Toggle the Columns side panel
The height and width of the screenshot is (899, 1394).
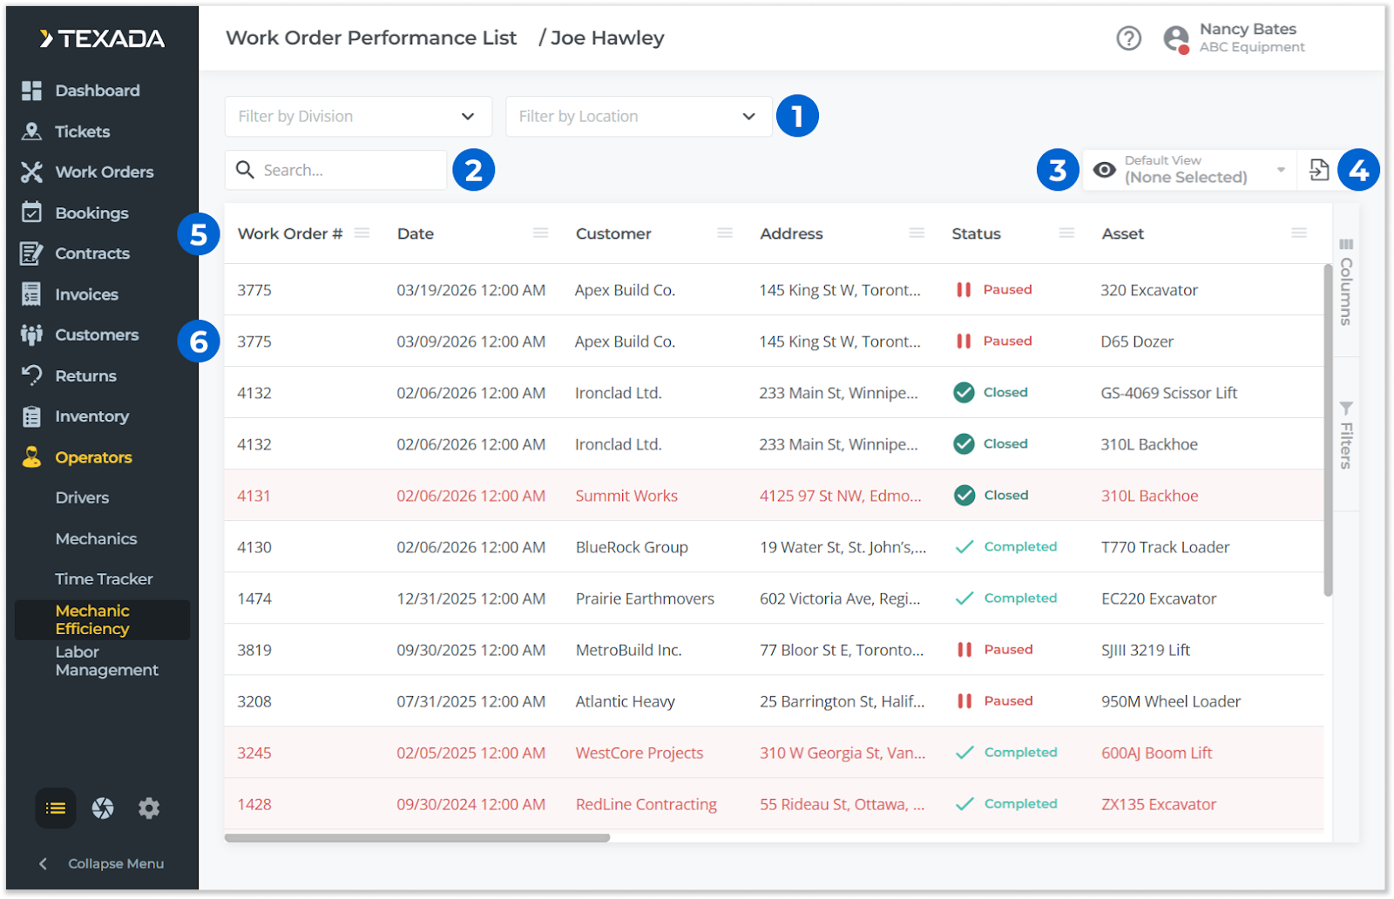[1346, 281]
